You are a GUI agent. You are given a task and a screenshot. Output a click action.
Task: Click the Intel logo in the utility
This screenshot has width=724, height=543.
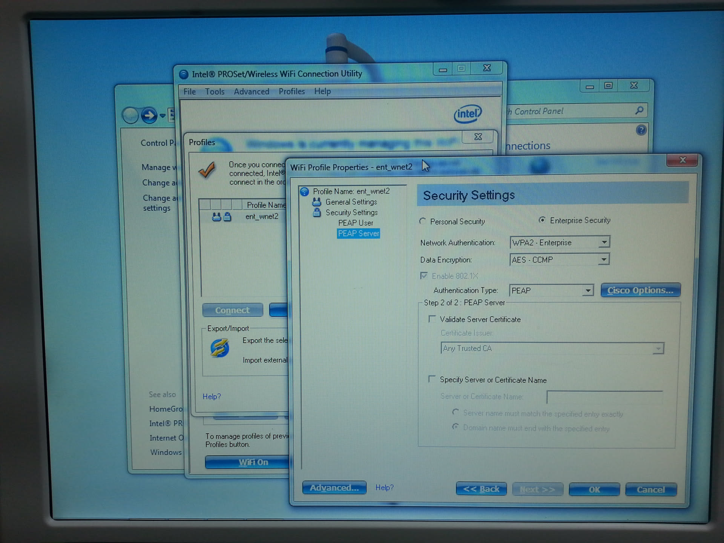coord(468,114)
